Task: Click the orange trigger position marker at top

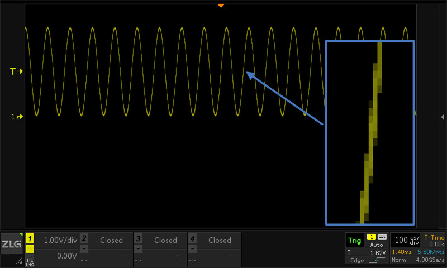Action: coord(221,6)
